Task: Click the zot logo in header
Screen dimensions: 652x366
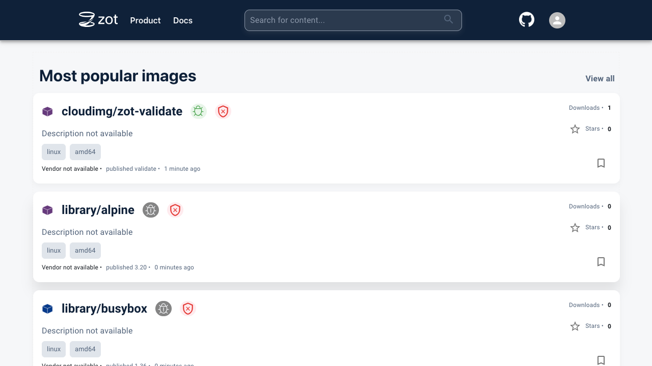Action: 98,20
